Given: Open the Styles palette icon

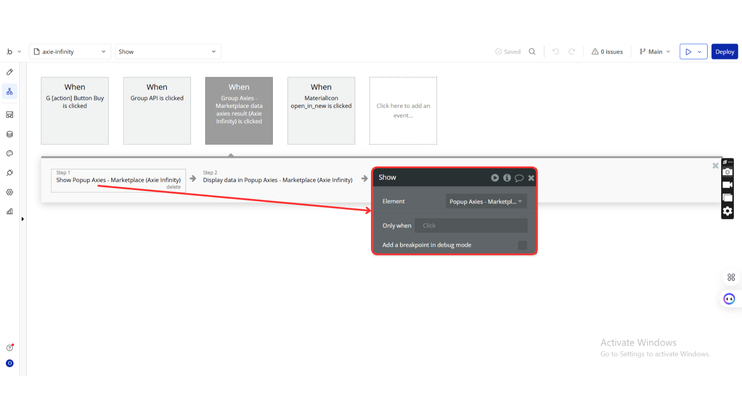Looking at the screenshot, I should point(10,153).
